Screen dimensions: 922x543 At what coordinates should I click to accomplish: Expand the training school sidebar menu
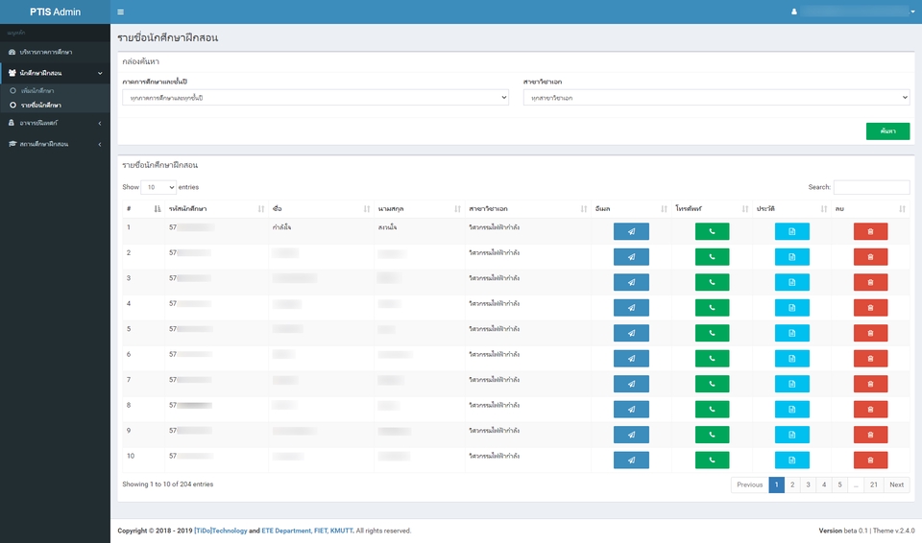coord(56,144)
